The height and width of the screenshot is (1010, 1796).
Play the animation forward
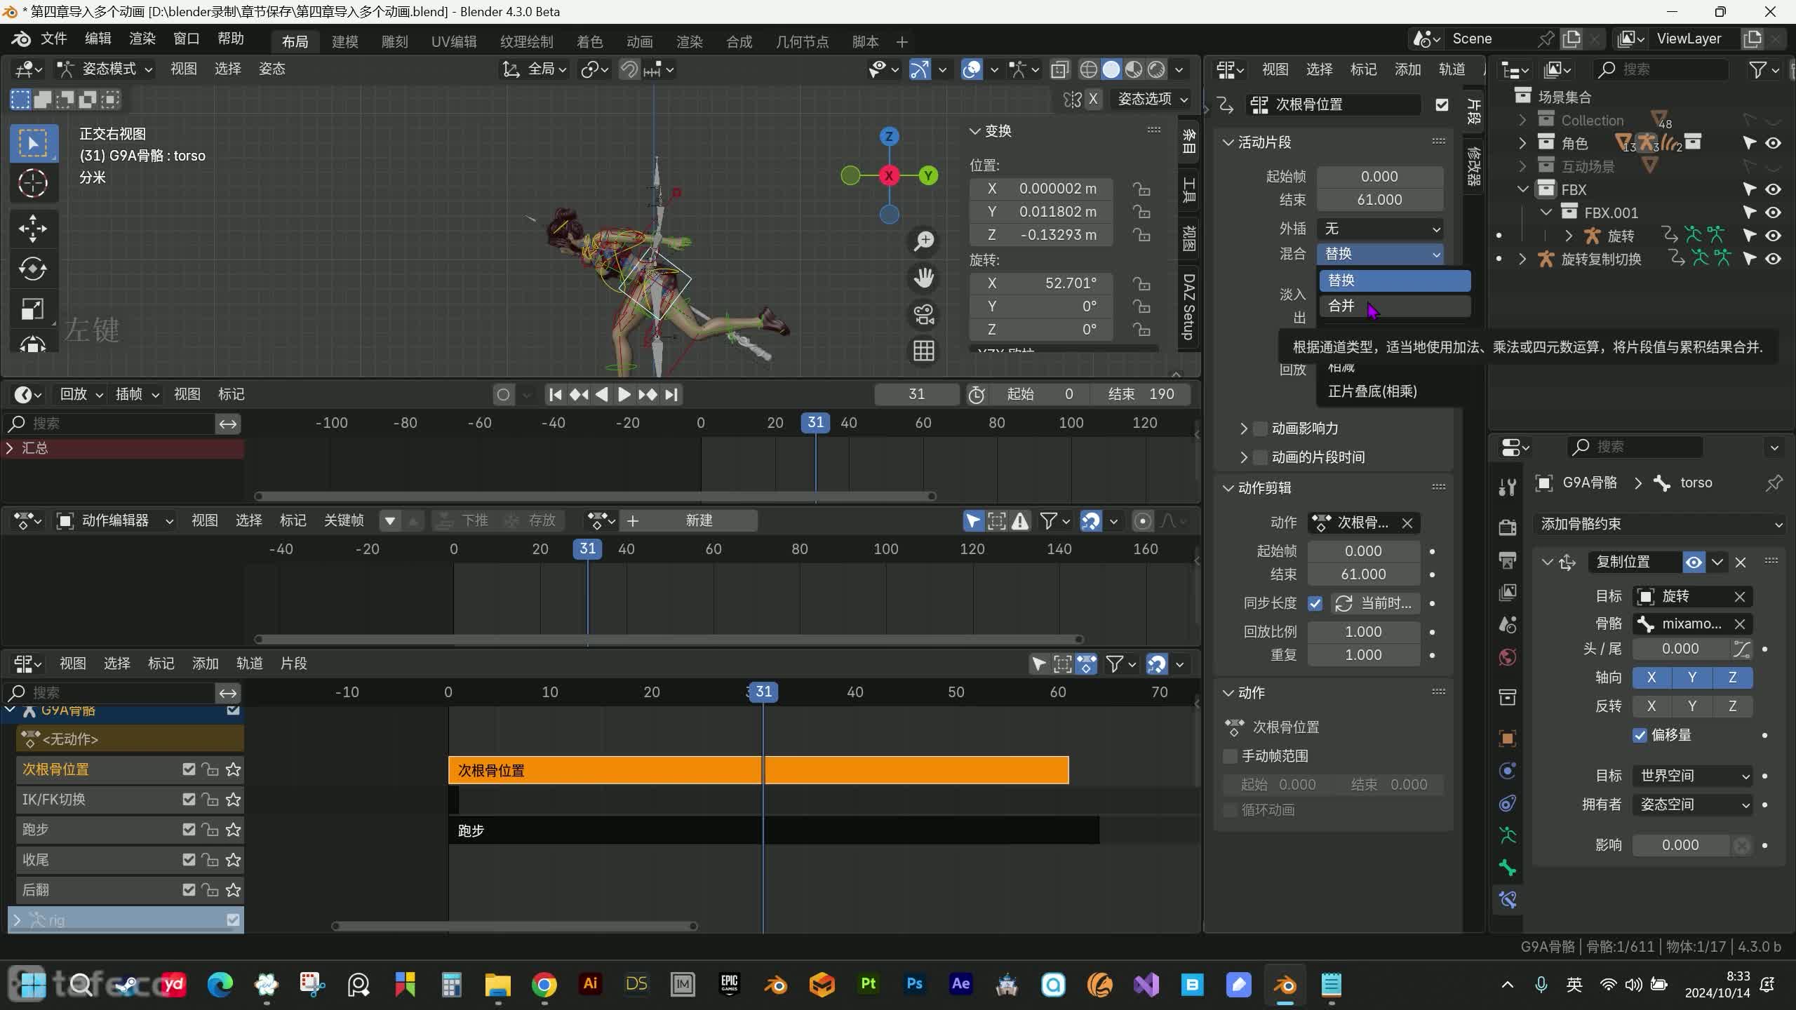(624, 394)
